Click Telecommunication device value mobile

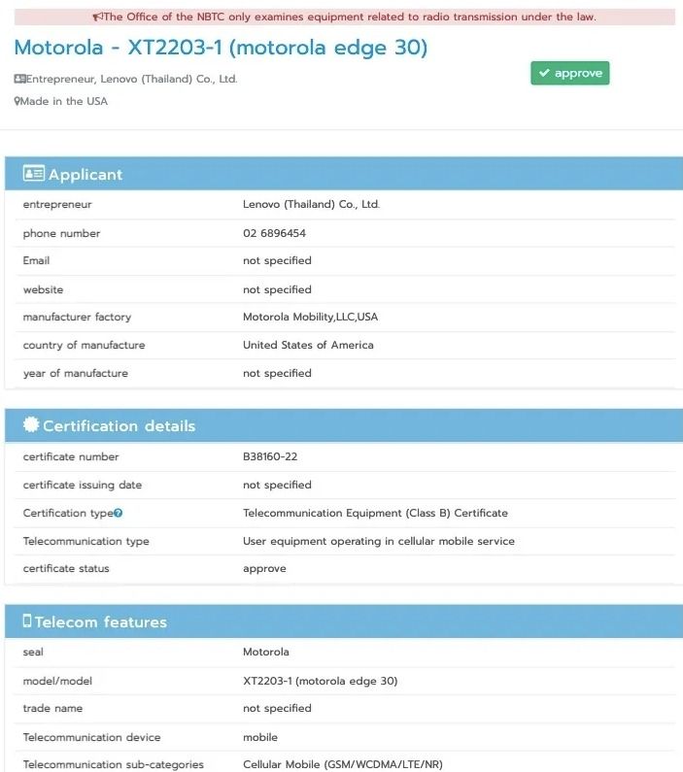(260, 737)
